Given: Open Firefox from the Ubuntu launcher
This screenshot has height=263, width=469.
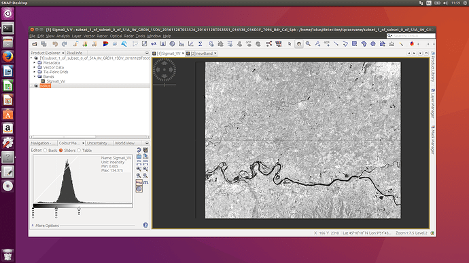Looking at the screenshot, I should (x=7, y=57).
